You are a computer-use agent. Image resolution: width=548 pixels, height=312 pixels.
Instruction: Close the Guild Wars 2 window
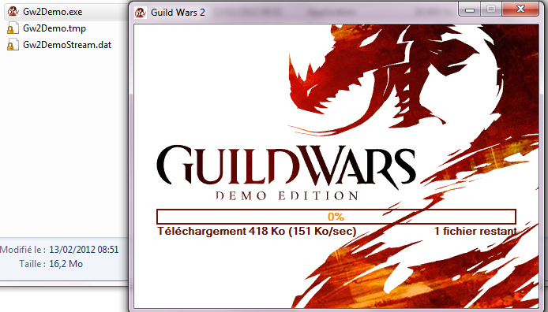(x=520, y=9)
